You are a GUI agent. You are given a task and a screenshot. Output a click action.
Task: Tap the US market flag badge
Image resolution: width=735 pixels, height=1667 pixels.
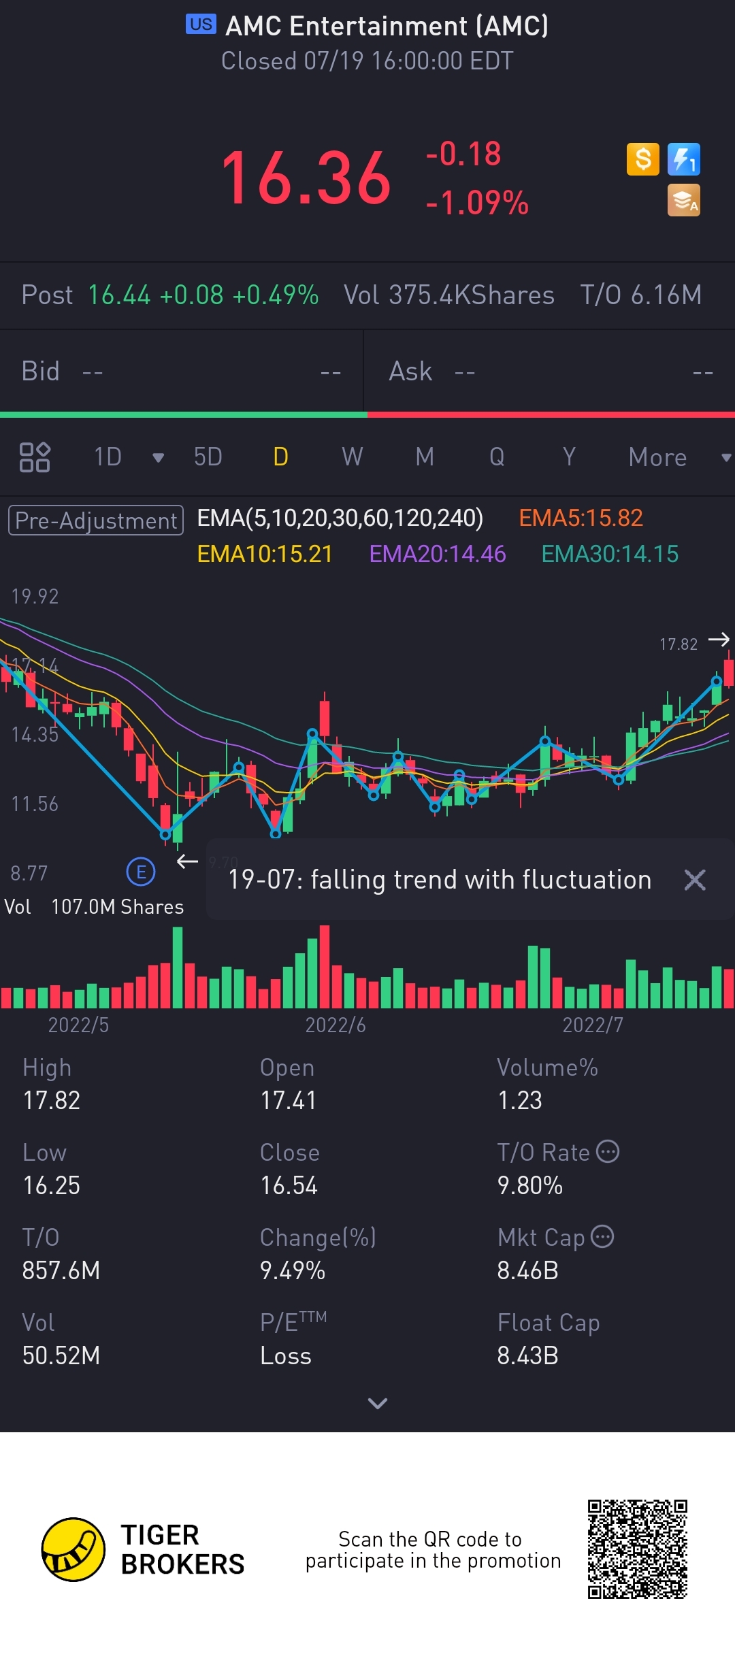tap(201, 24)
